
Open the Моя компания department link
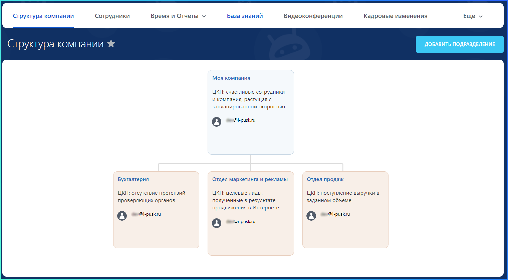point(231,78)
